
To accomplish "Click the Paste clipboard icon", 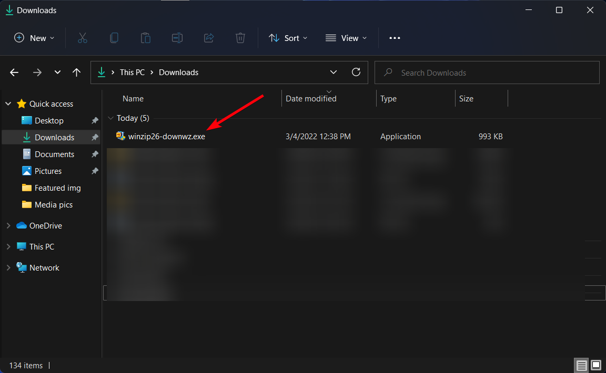I will tap(146, 38).
